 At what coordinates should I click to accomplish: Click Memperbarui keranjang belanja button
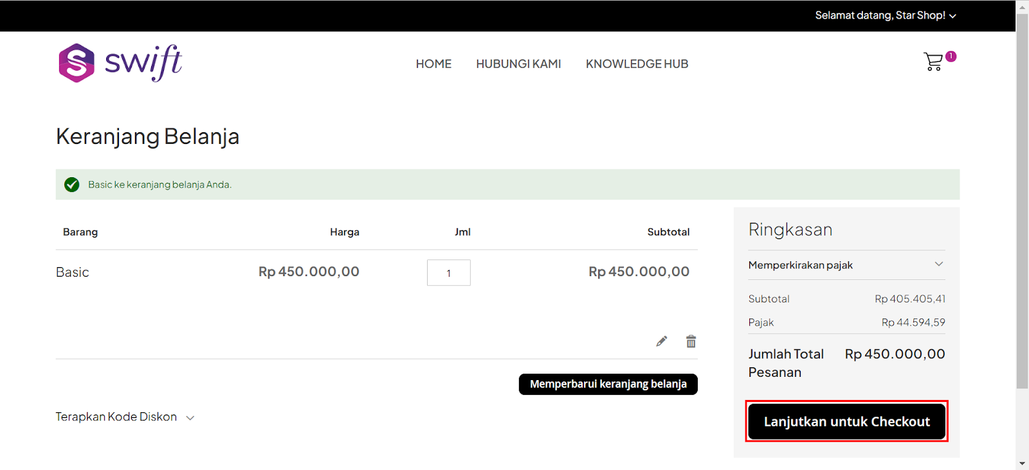point(608,384)
